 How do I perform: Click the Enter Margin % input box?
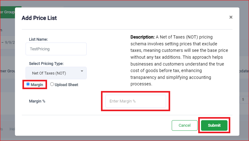(136, 101)
